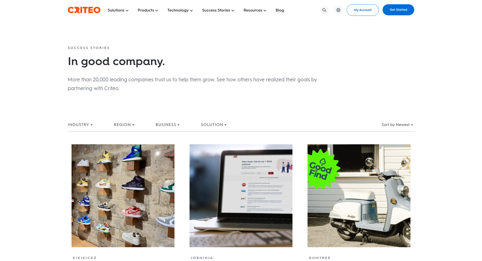This screenshot has height=261, width=482.
Task: Open the Kikikickz sneaker wall thumbnail
Action: click(x=123, y=196)
